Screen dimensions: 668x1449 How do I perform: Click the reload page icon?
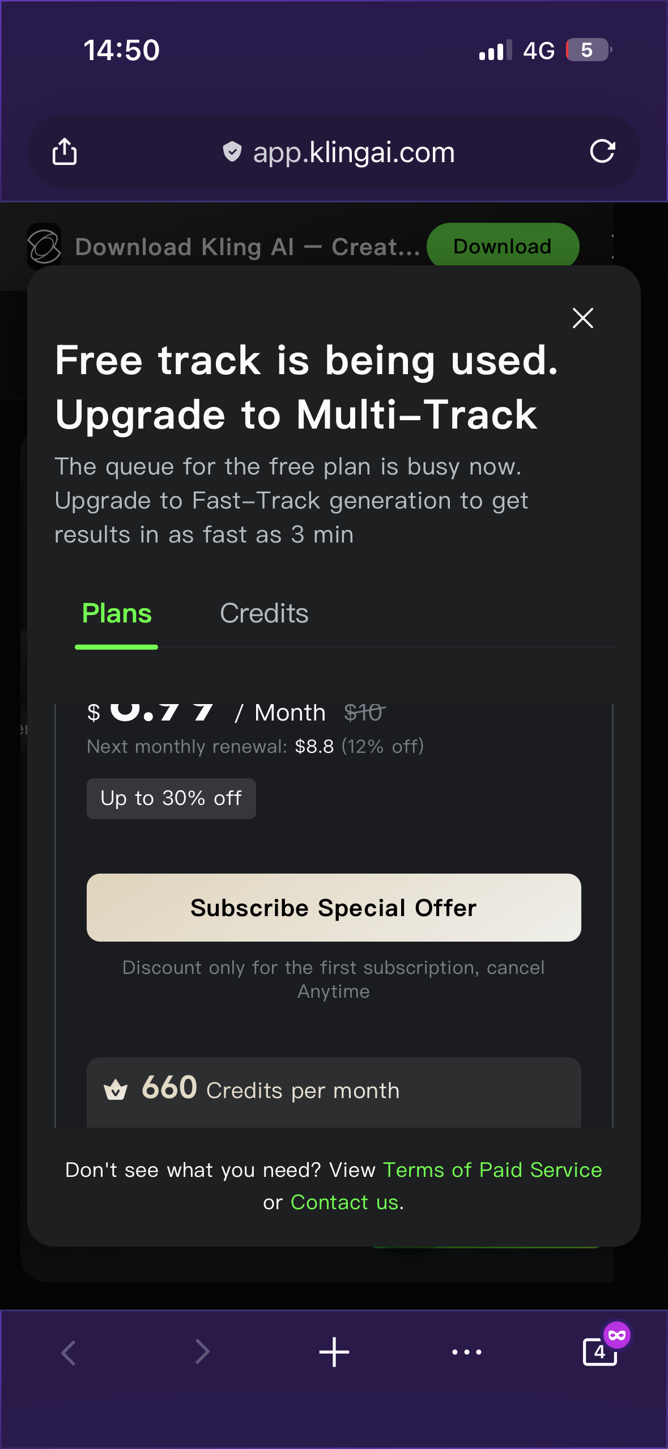pos(602,151)
